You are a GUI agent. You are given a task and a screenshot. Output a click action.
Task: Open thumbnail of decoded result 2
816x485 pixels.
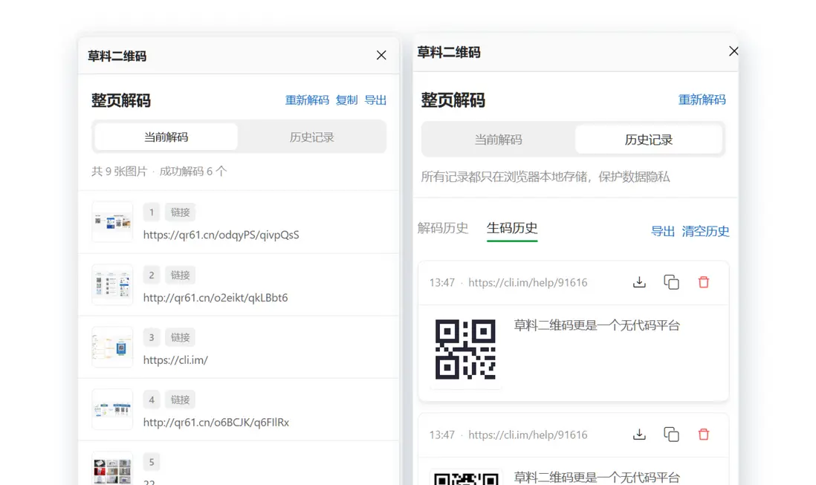(x=112, y=285)
